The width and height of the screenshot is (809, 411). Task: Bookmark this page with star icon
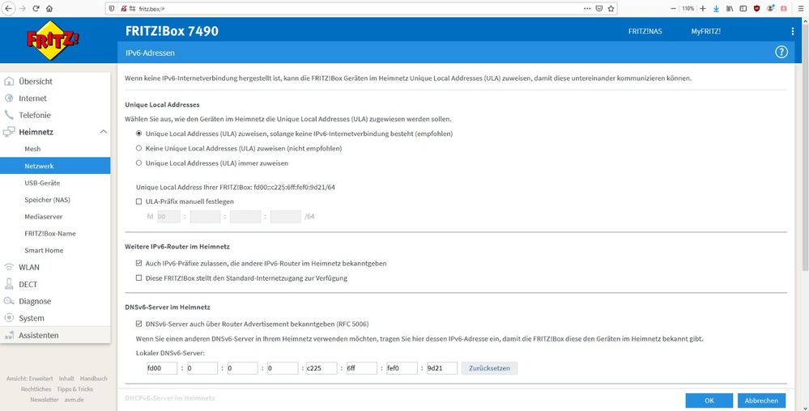[x=611, y=9]
